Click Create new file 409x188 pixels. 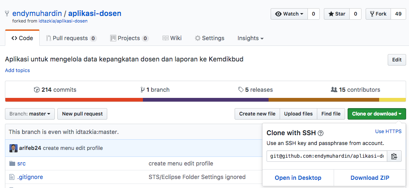tap(257, 114)
